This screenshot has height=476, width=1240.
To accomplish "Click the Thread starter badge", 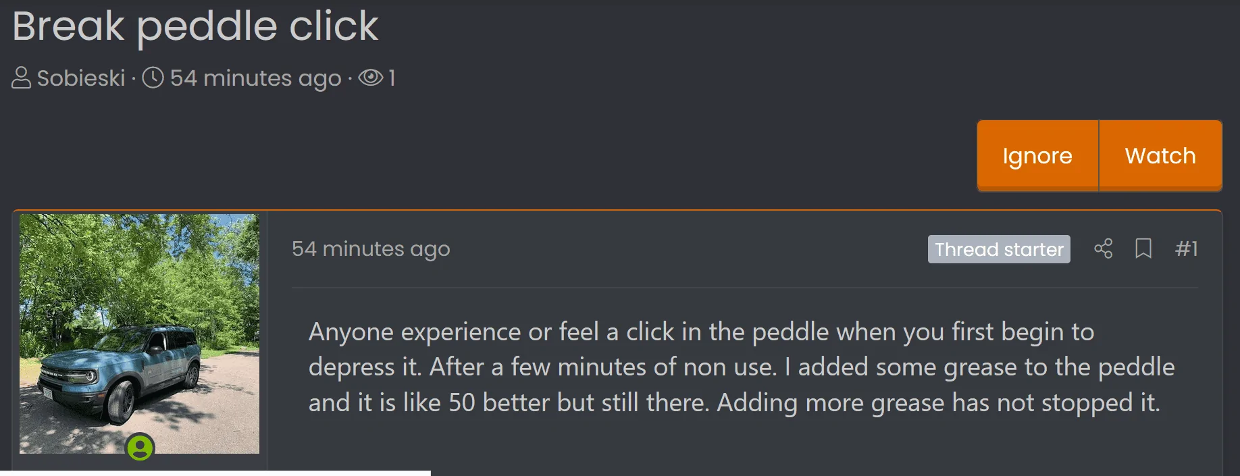I will point(998,249).
